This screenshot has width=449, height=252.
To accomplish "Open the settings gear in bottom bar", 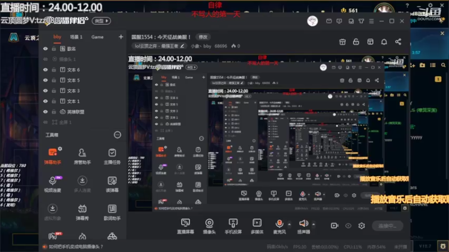I will (x=361, y=226).
